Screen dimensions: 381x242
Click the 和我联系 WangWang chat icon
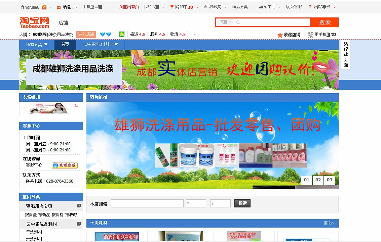(65, 165)
